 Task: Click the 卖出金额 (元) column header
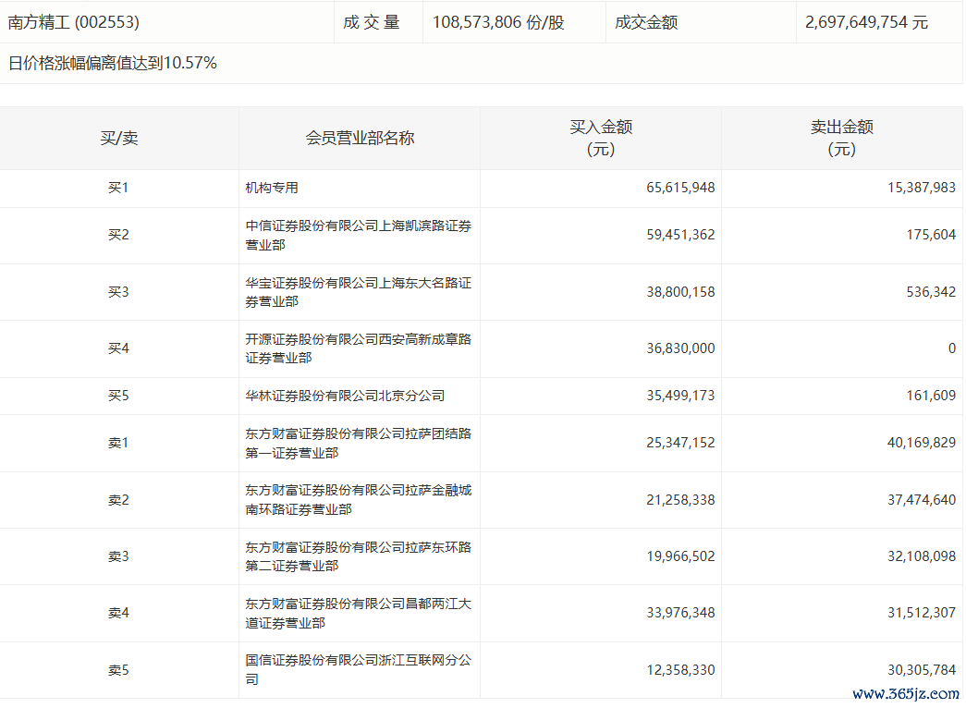click(841, 139)
